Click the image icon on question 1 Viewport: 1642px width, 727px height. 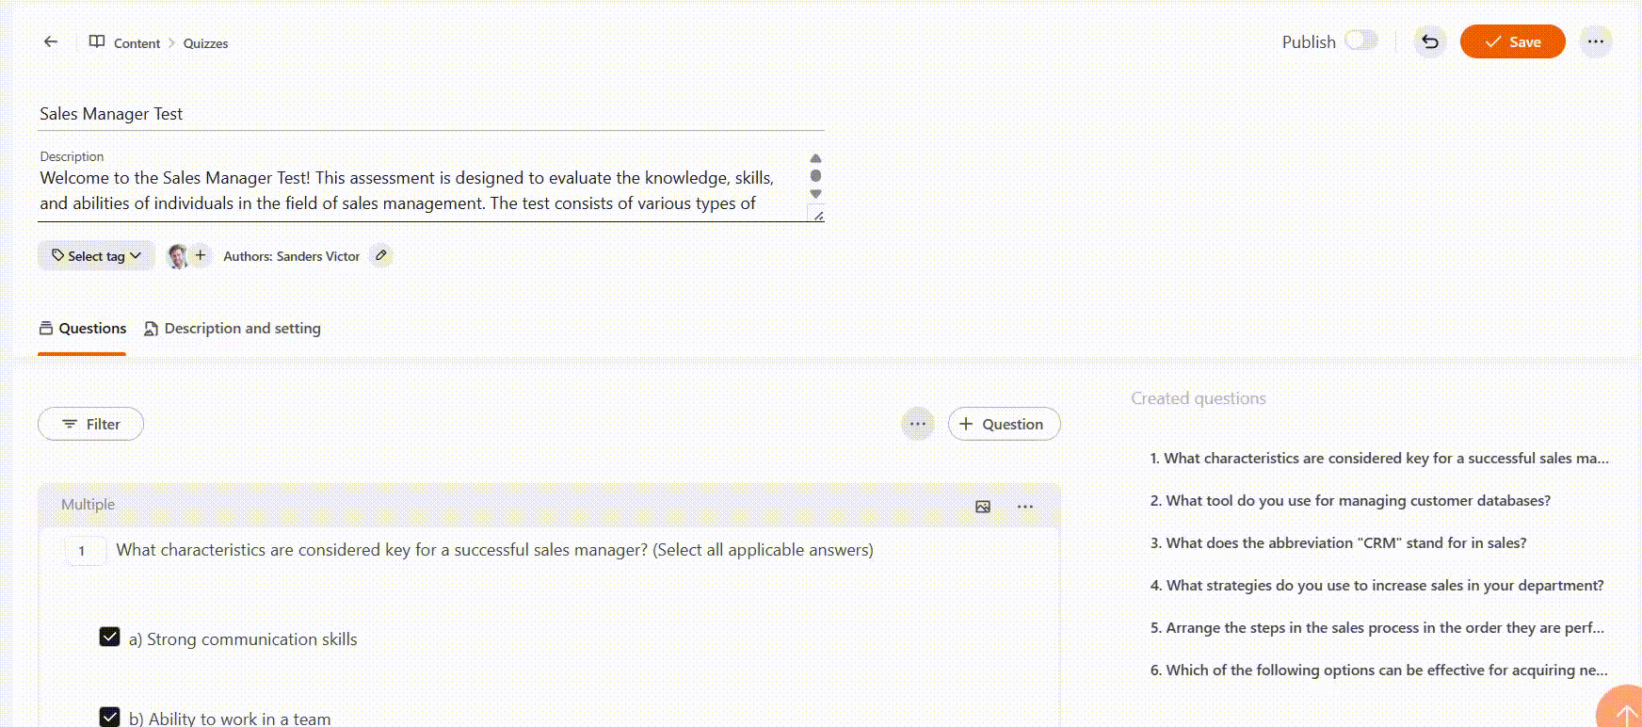click(x=983, y=507)
